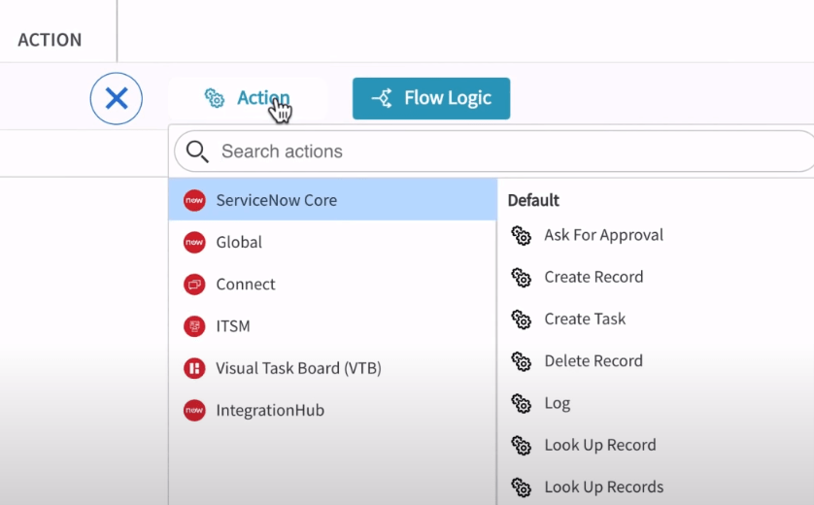Click the Default section heading
This screenshot has height=505, width=814.
click(533, 200)
